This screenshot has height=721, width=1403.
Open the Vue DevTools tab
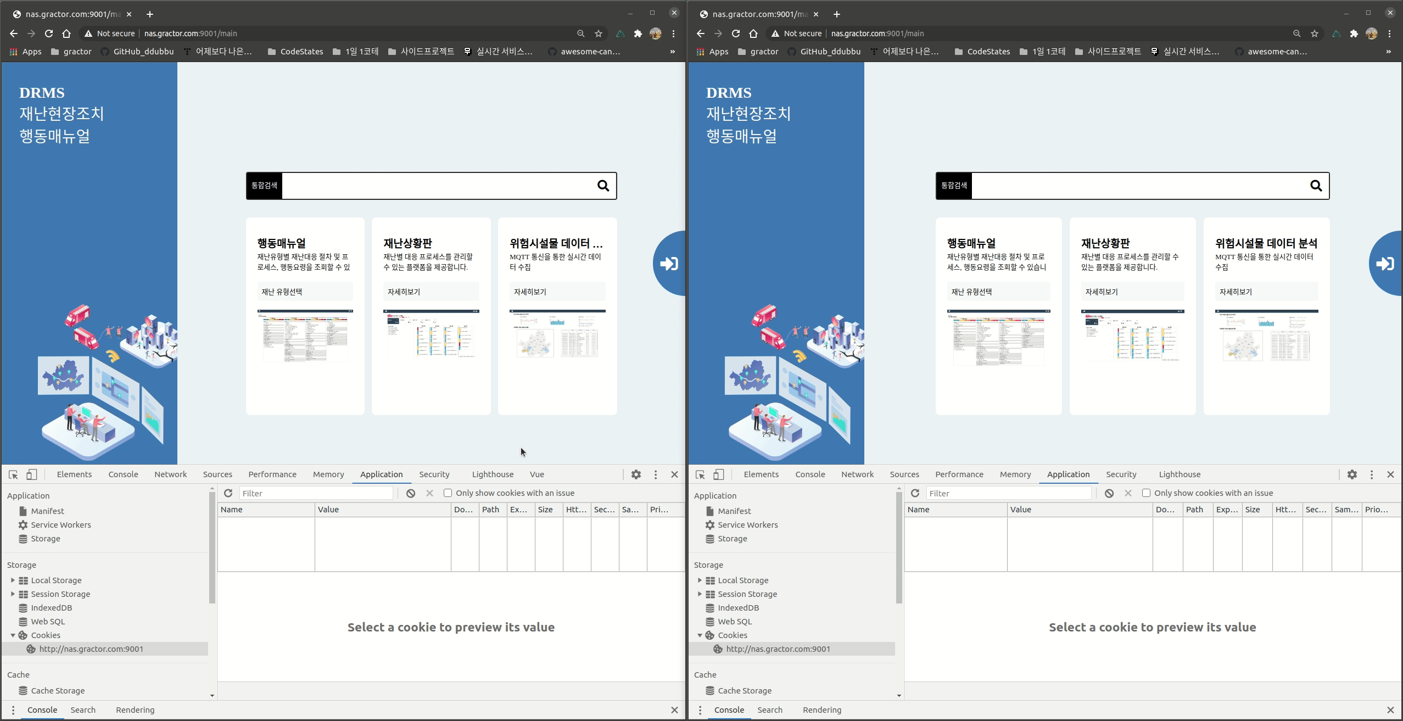(536, 474)
